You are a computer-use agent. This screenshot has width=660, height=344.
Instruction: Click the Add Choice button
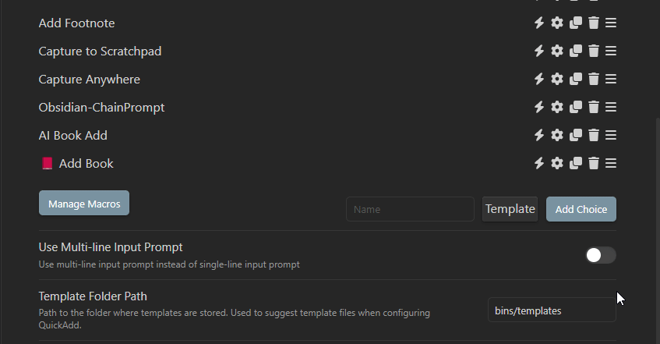pos(581,209)
